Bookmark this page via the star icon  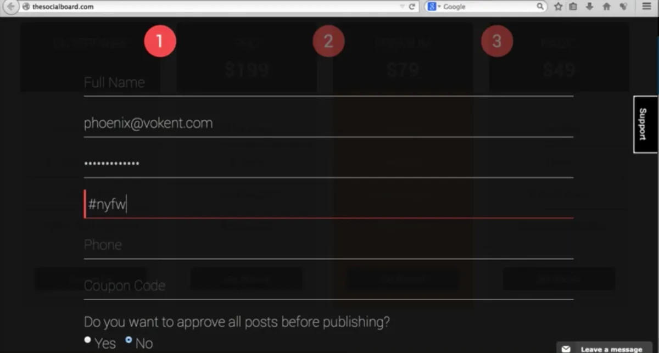(558, 7)
